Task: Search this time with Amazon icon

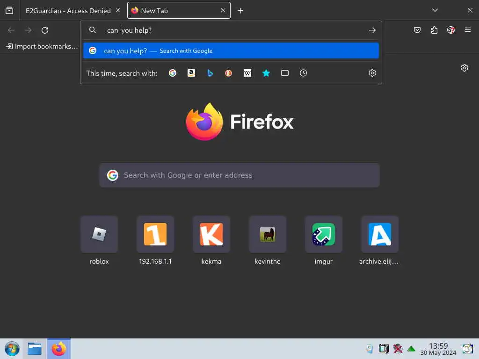Action: pyautogui.click(x=191, y=73)
